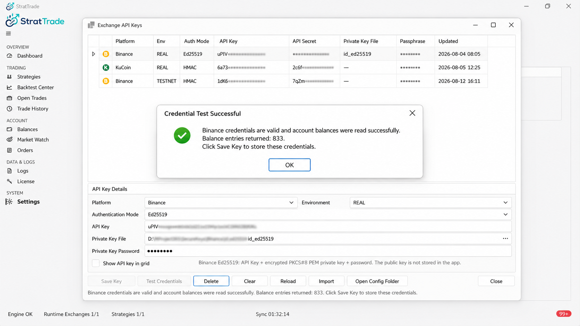Select the Open Trades icon
580x326 pixels.
(9, 98)
